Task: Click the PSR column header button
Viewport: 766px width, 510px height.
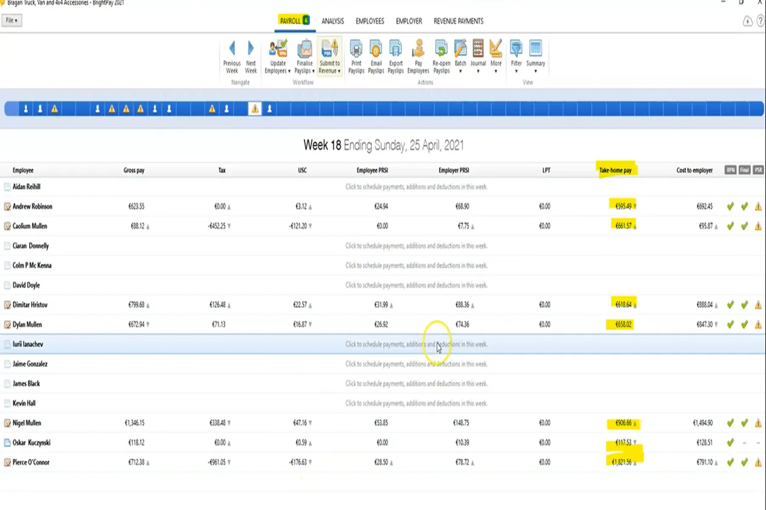Action: coord(758,170)
